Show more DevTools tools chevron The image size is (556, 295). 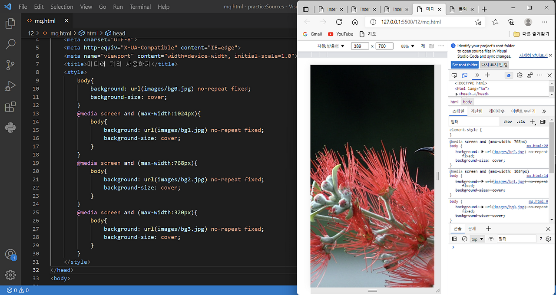pos(477,75)
